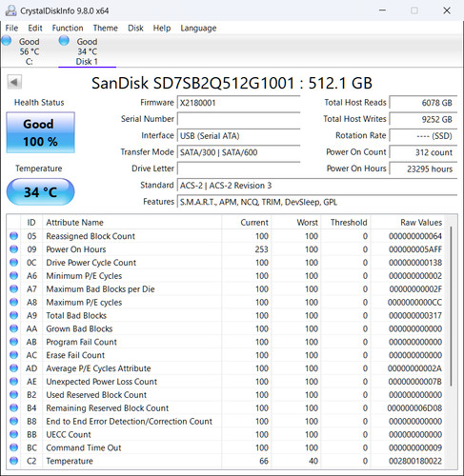Click status orb of Maximum P/E cycles row

tap(13, 302)
